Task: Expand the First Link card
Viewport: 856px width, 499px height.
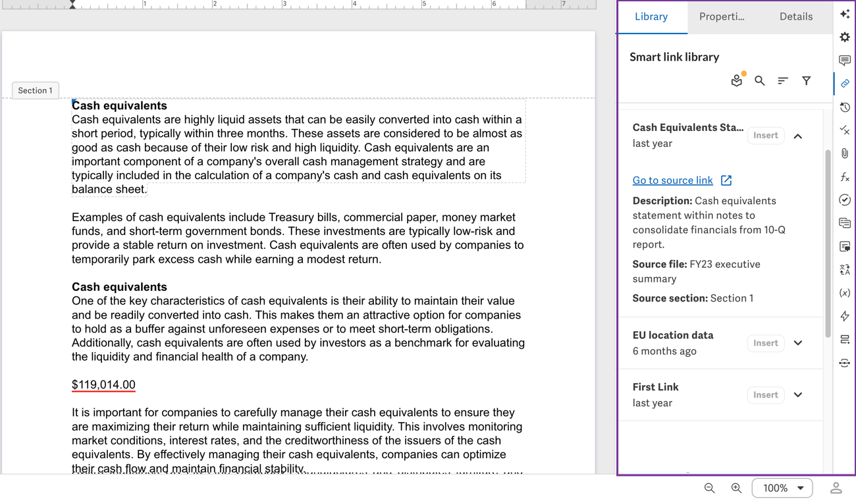Action: click(798, 395)
